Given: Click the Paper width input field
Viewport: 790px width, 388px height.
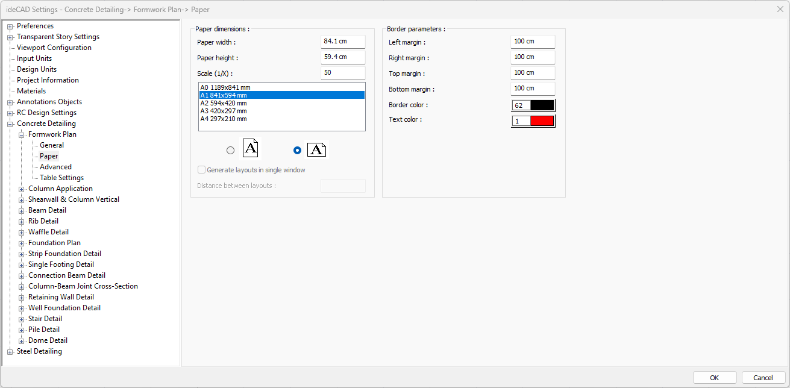Looking at the screenshot, I should click(342, 42).
